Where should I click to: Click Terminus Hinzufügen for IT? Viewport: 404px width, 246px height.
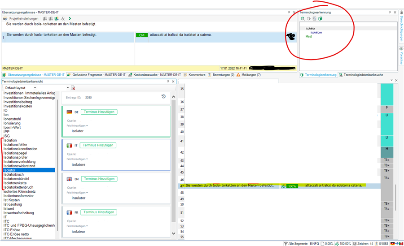coord(98,145)
